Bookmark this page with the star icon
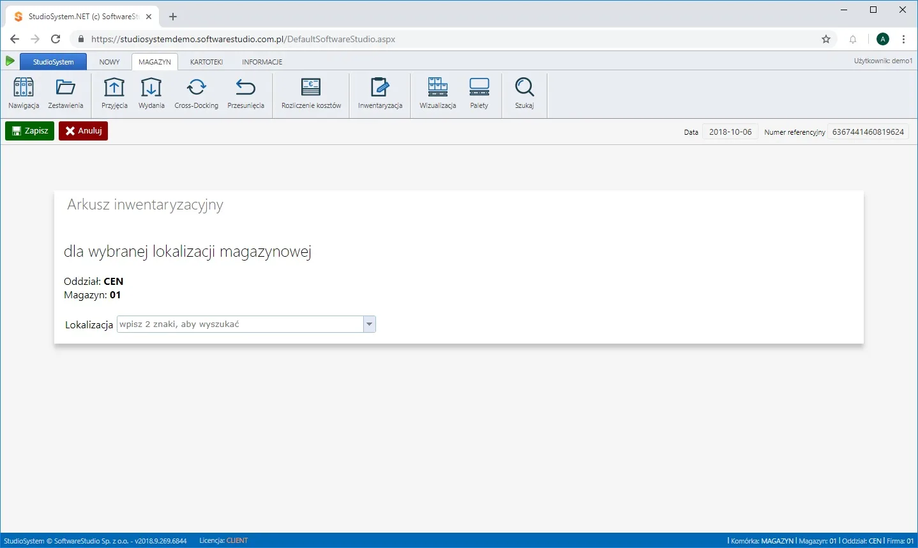This screenshot has height=548, width=918. point(826,39)
